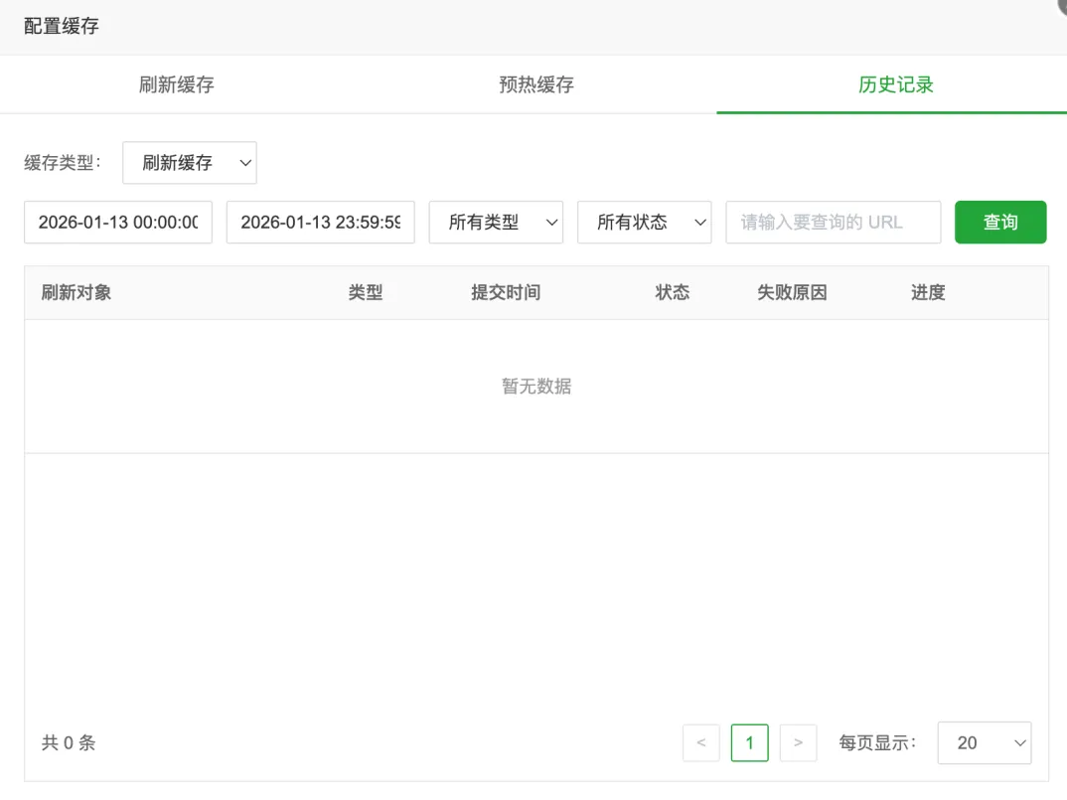Viewport: 1067px width, 800px height.
Task: Switch to the 预热缓存 tab
Action: pos(536,84)
